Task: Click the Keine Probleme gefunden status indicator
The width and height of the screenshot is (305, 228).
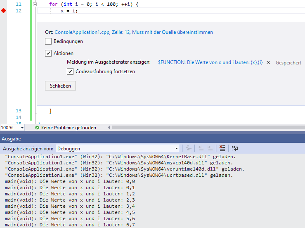Action: pos(66,128)
